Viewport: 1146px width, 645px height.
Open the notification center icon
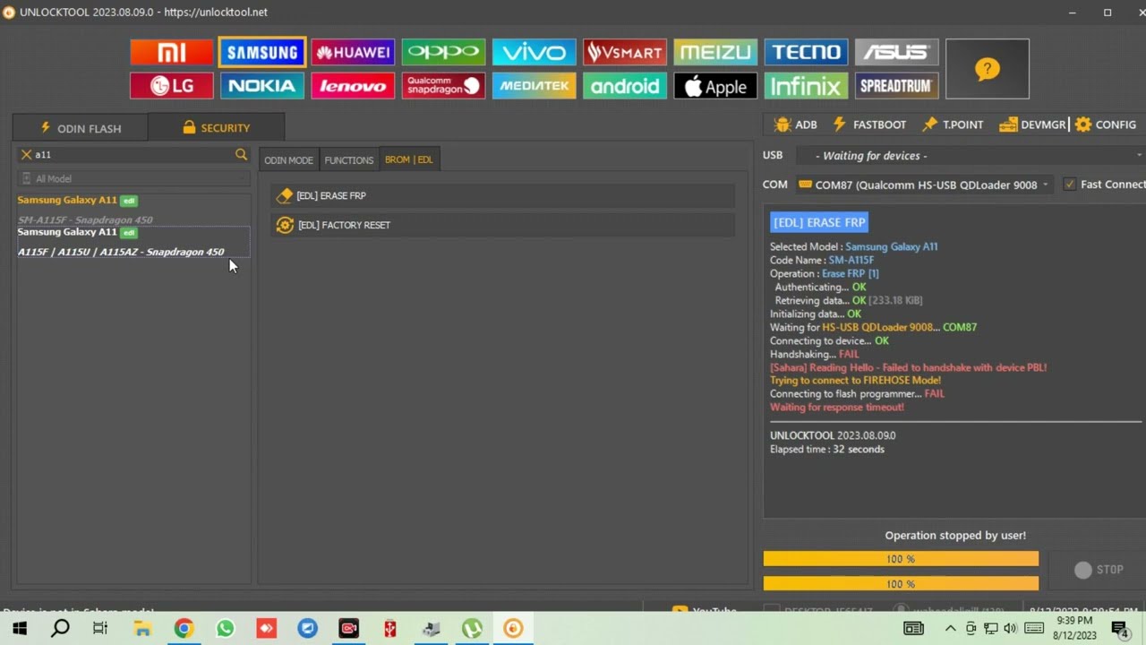[x=1120, y=629]
